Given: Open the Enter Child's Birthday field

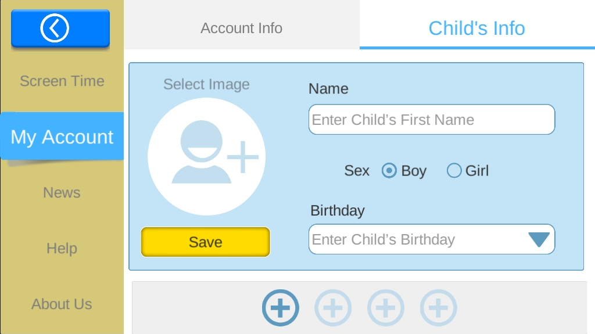Looking at the screenshot, I should coord(432,239).
